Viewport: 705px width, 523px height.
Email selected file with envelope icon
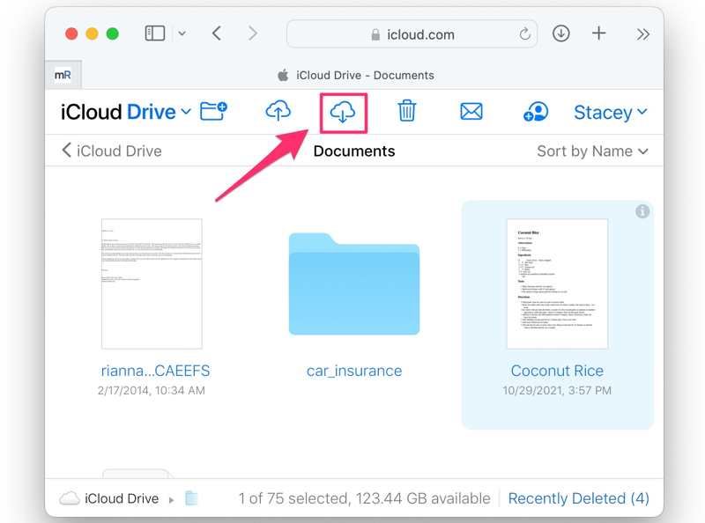(x=471, y=112)
